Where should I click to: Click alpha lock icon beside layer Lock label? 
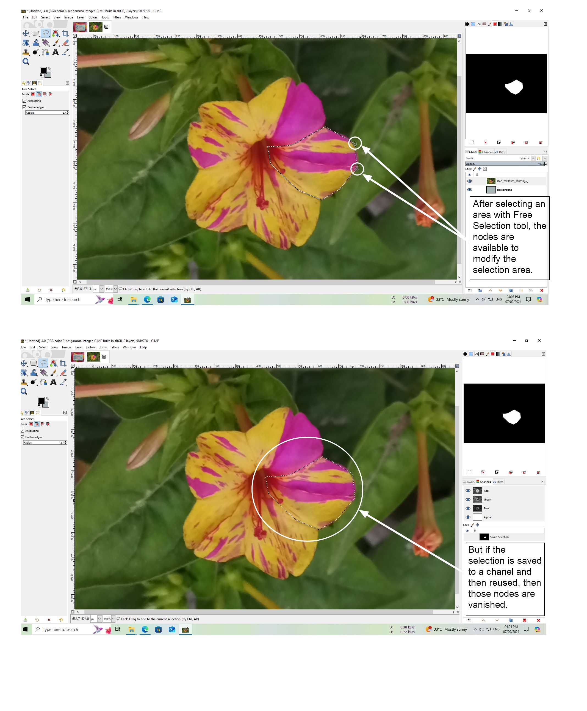tap(485, 169)
